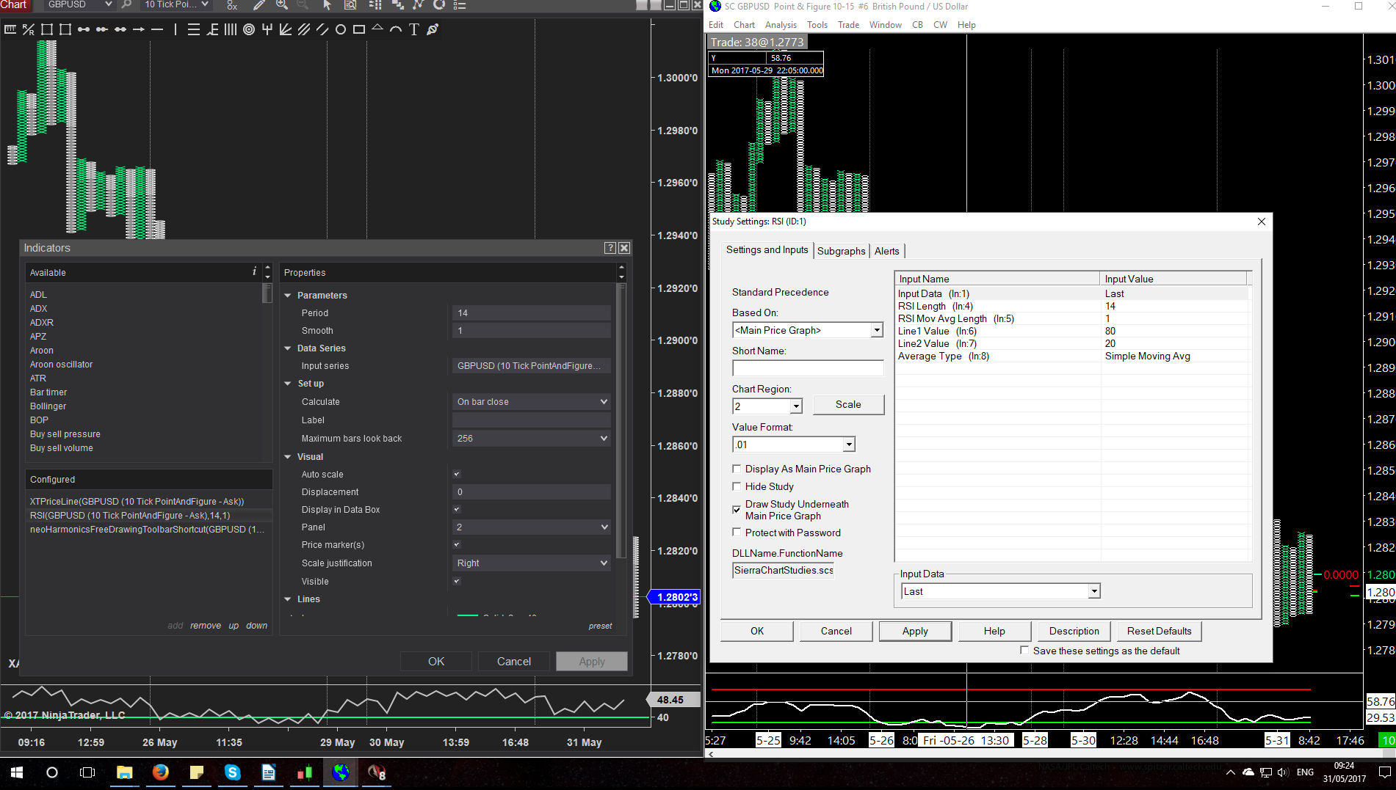Select the horizontal line drawing tool
The image size is (1396, 790).
click(x=157, y=29)
